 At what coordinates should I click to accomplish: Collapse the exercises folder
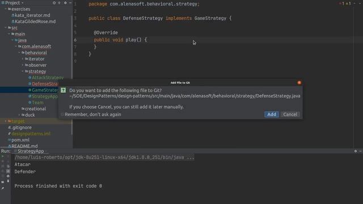6,9
